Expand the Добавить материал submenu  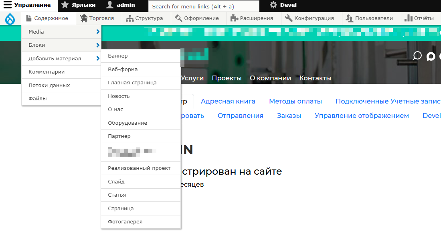tap(97, 58)
